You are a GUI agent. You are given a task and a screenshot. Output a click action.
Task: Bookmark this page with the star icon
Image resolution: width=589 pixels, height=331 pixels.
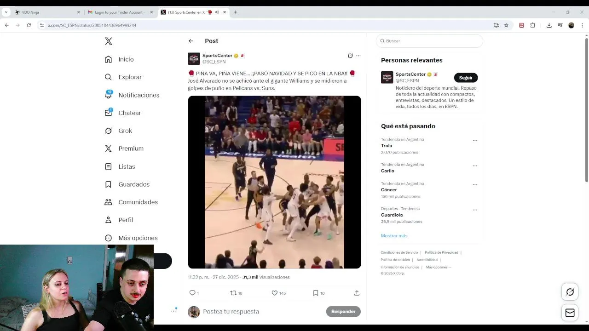pyautogui.click(x=506, y=25)
